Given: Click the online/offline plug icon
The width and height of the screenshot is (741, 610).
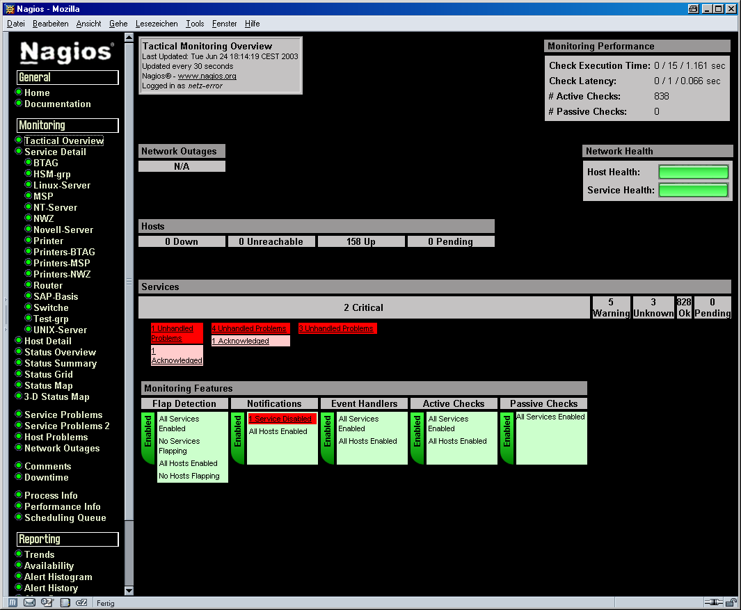Looking at the screenshot, I should 714,602.
